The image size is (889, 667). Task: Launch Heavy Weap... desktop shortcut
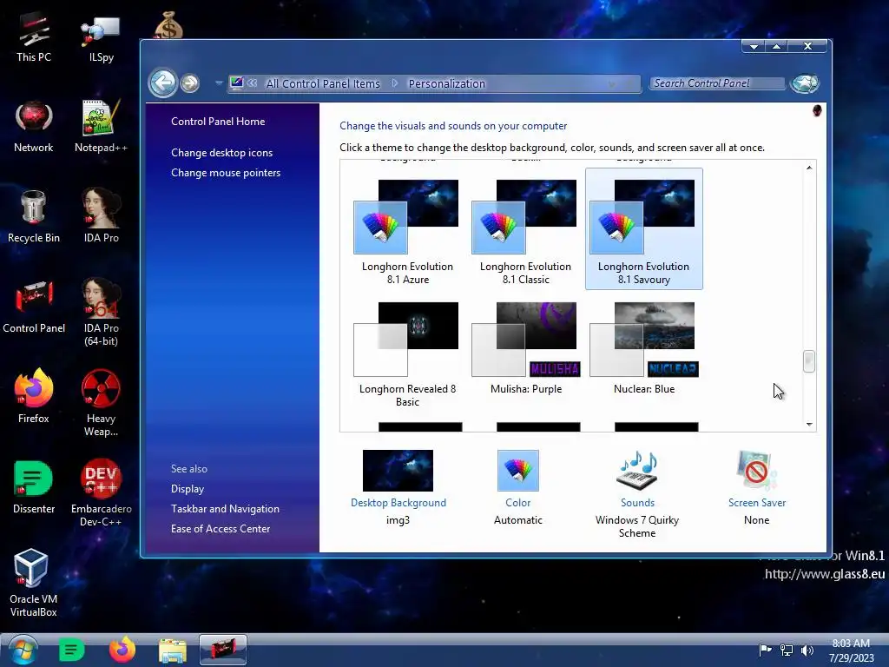[101, 404]
